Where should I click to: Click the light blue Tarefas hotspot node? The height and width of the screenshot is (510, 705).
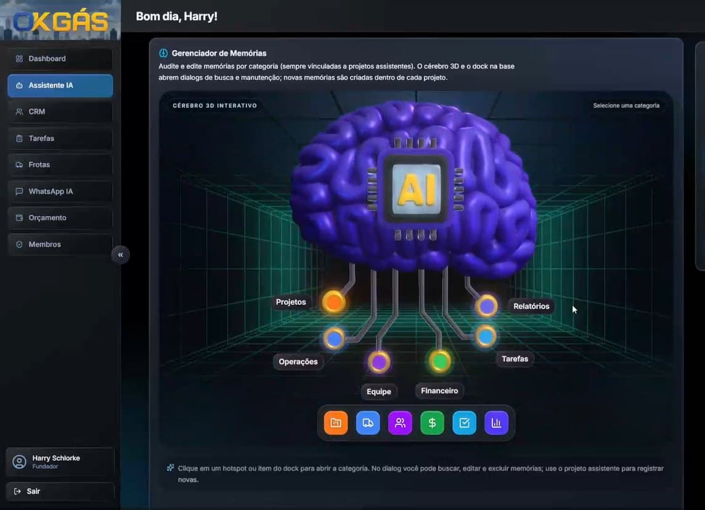tap(486, 336)
